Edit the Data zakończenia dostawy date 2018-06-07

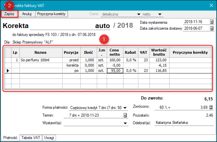click(x=193, y=28)
